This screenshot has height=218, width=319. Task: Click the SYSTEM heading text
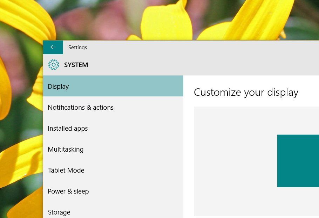76,65
